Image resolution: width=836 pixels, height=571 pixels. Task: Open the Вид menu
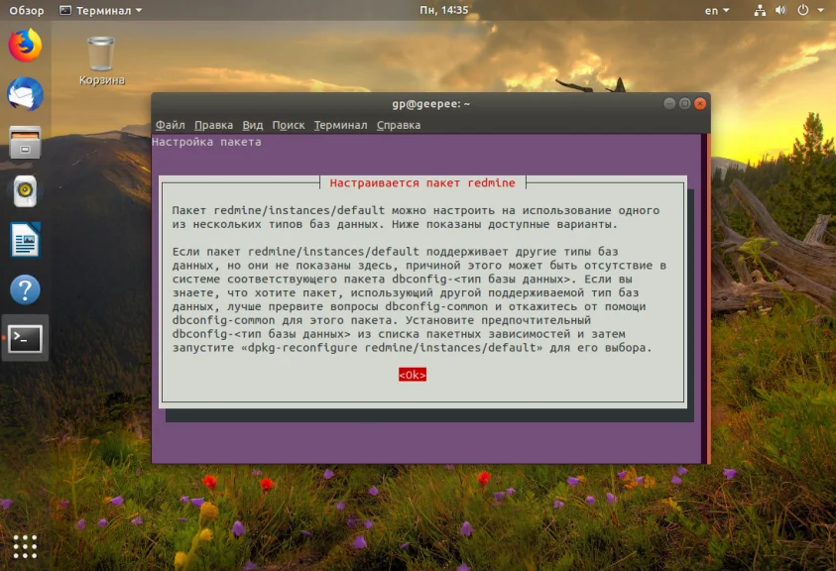(252, 125)
